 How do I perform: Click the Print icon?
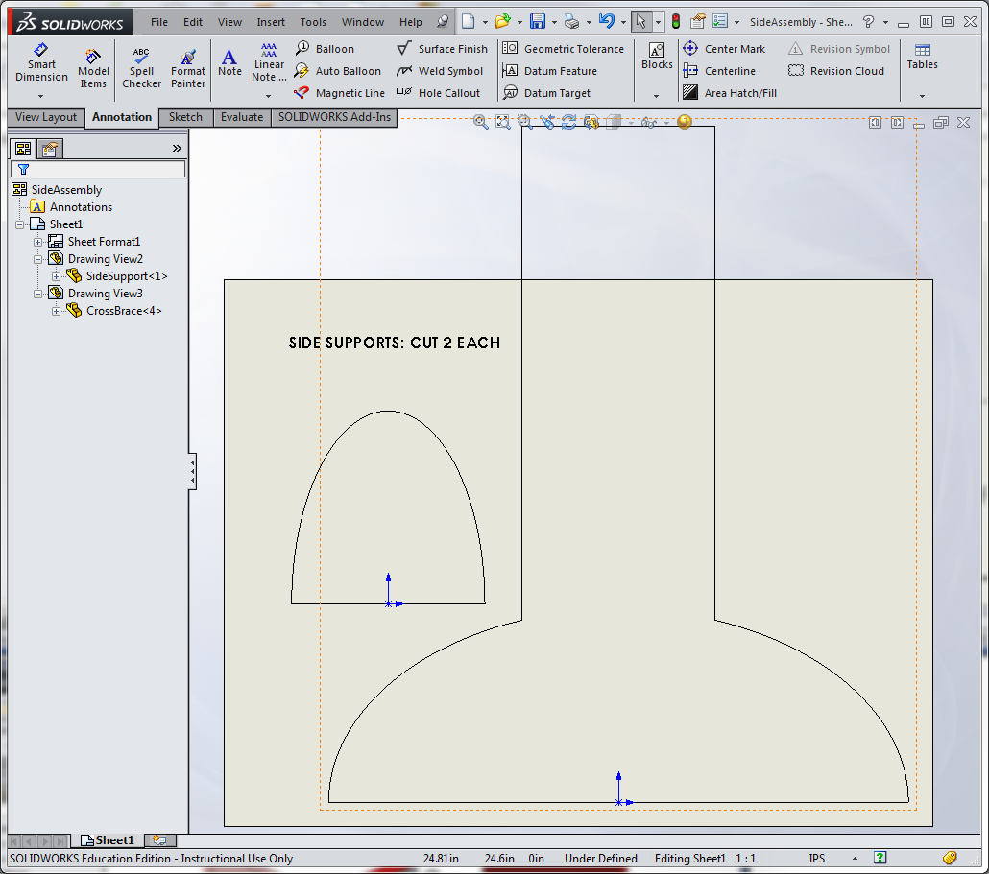(571, 21)
